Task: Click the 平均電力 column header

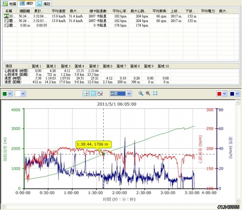Action: pyautogui.click(x=208, y=11)
